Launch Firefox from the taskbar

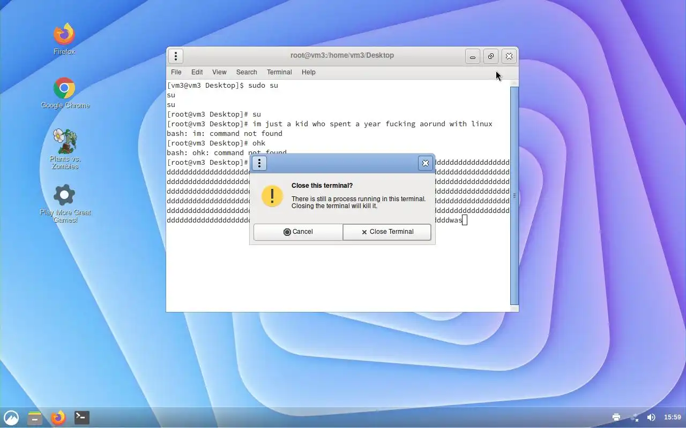[58, 417]
